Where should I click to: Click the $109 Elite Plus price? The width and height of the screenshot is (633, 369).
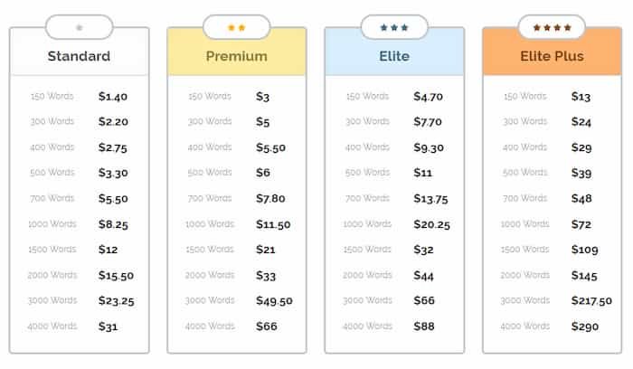point(584,250)
